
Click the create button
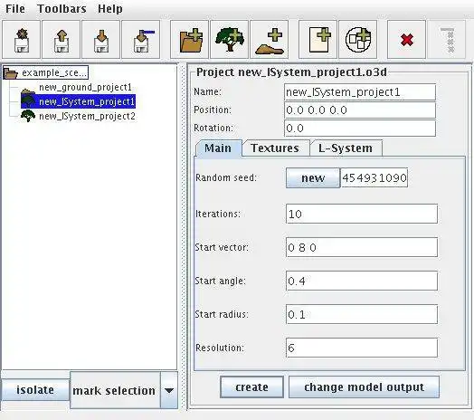(x=251, y=387)
